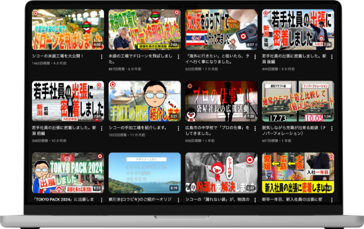Click the 548回視聴・10か月前 metadata text

pyautogui.click(x=49, y=140)
